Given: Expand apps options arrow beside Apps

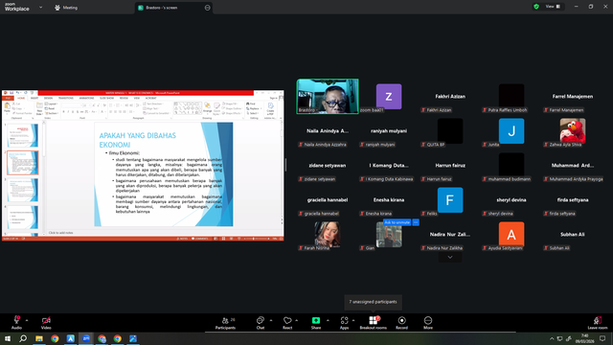Looking at the screenshot, I should point(353,320).
